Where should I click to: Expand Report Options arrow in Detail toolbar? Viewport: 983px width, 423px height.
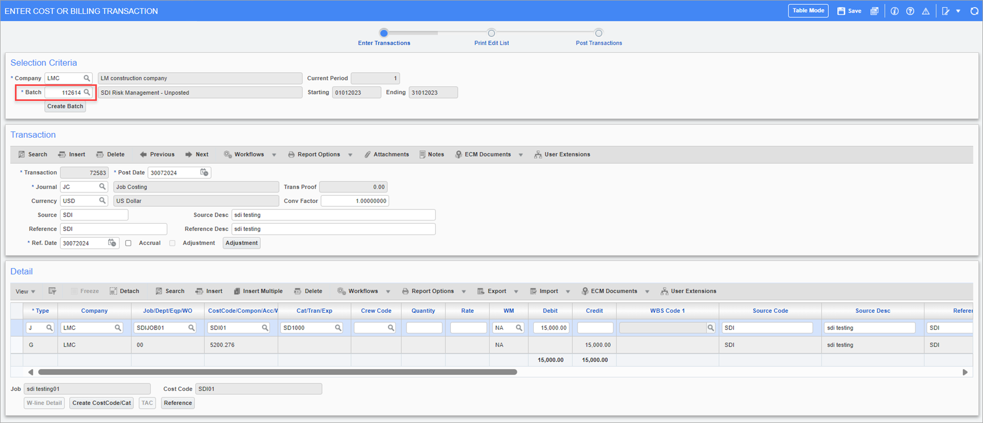point(464,292)
